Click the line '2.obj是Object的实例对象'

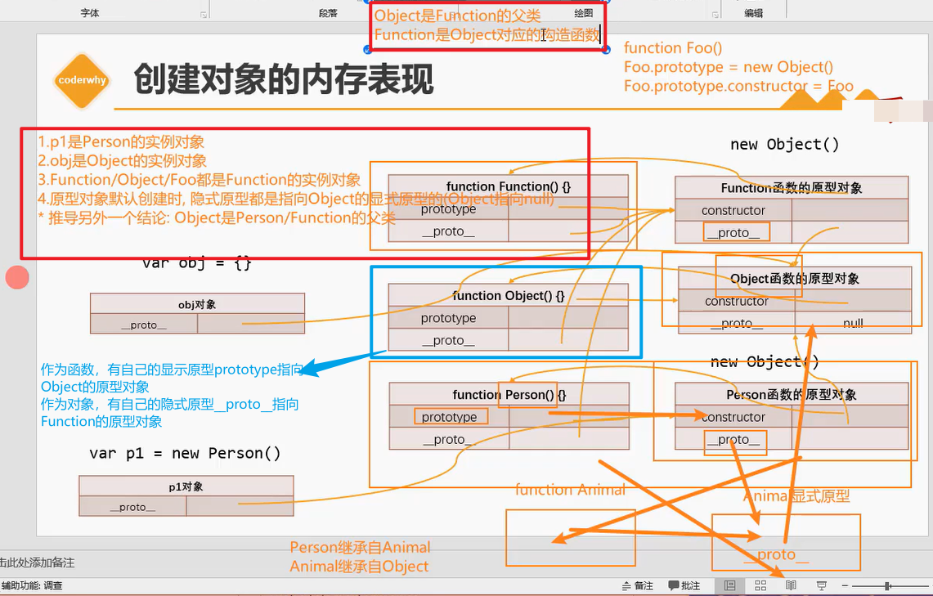click(123, 160)
